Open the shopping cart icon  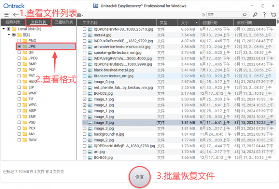coord(273,15)
